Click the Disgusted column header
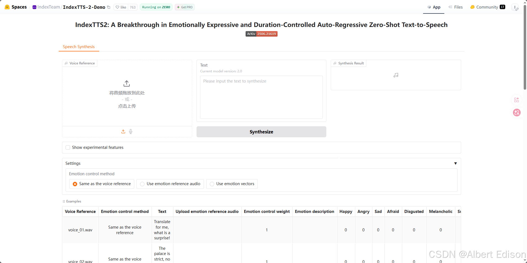Viewport: 527px width, 263px height. tap(414, 212)
